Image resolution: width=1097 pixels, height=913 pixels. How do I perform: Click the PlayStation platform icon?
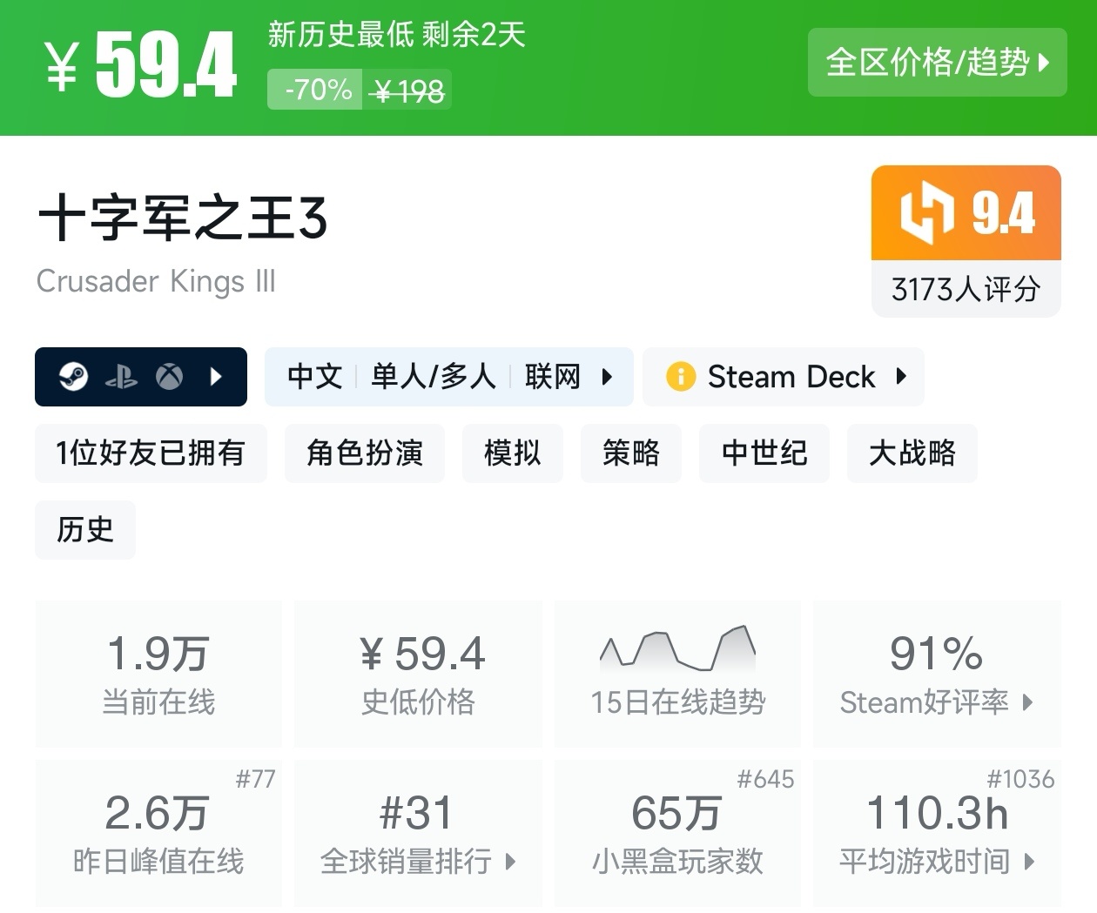point(121,377)
